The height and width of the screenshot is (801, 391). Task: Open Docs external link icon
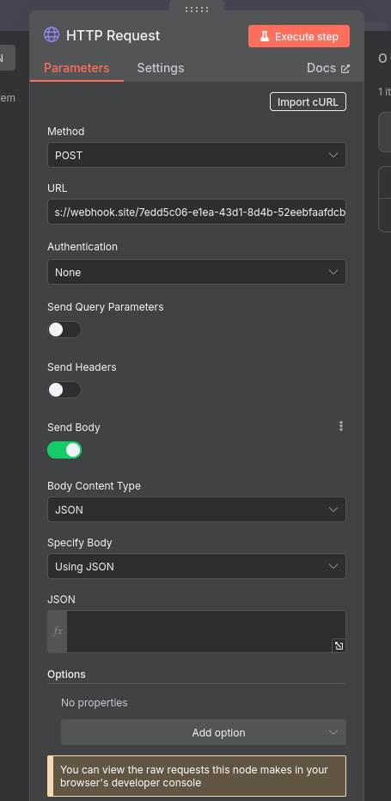[x=345, y=69]
